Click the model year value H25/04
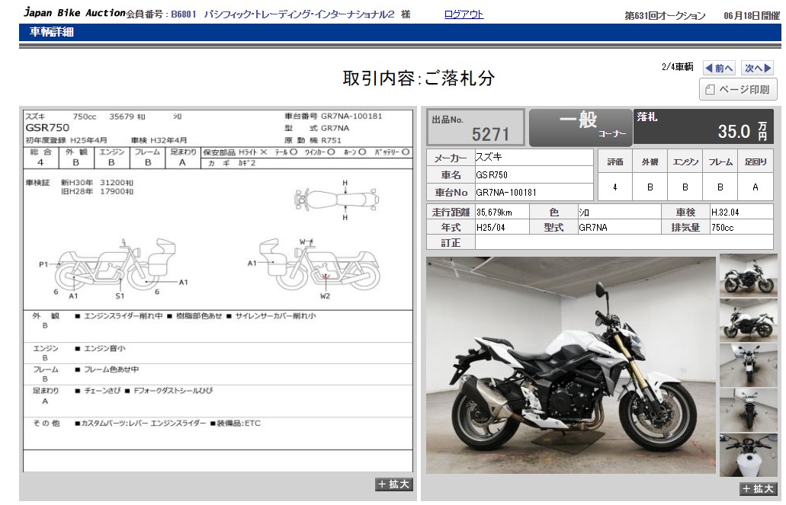Viewport: 786px width, 505px height. [491, 228]
